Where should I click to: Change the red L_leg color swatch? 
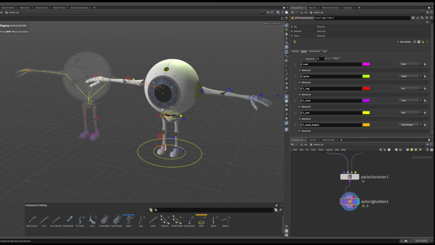pyautogui.click(x=366, y=89)
